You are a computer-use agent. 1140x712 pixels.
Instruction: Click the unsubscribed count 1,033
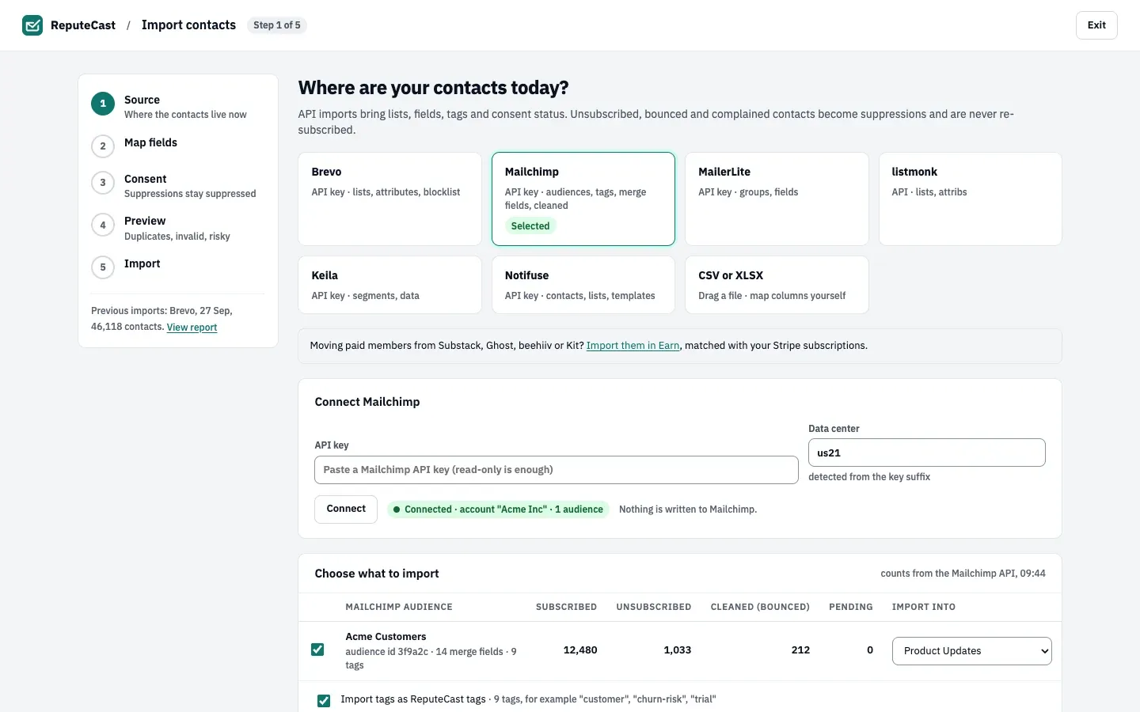click(x=677, y=650)
